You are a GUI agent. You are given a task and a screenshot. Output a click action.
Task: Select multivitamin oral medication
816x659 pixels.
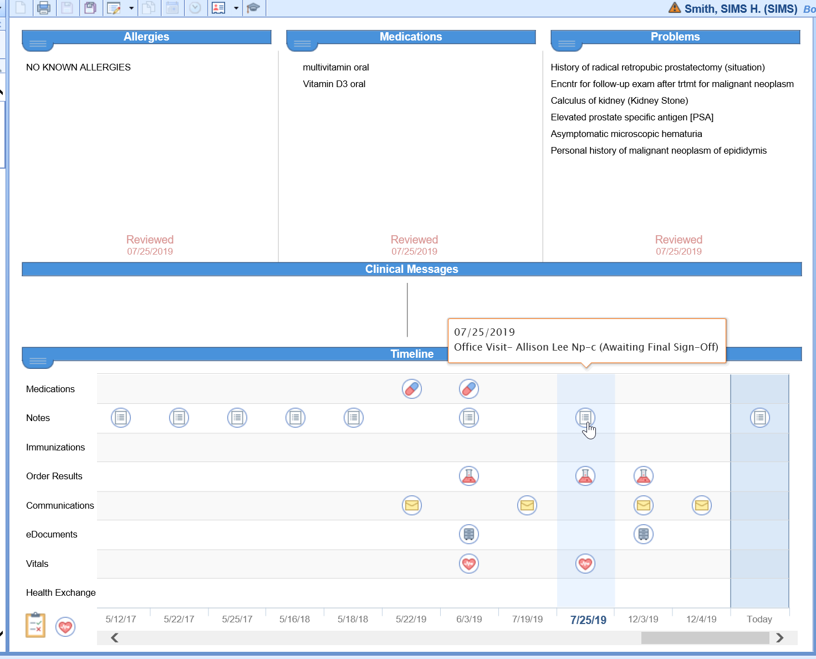pos(336,67)
